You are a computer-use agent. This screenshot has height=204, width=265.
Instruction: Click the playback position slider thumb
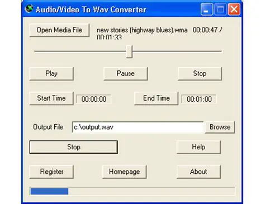(x=129, y=51)
